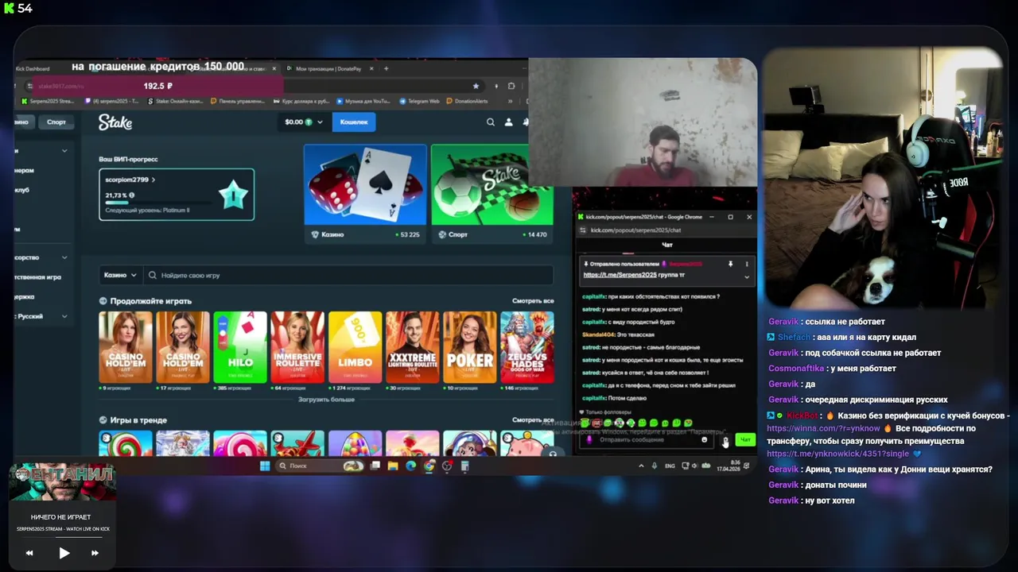Click Смотреть все next to Продолжайте играть
The height and width of the screenshot is (572, 1018).
coord(533,301)
